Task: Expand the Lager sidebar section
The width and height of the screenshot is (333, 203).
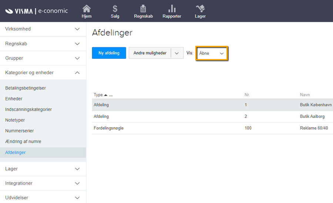Action: pyautogui.click(x=43, y=169)
